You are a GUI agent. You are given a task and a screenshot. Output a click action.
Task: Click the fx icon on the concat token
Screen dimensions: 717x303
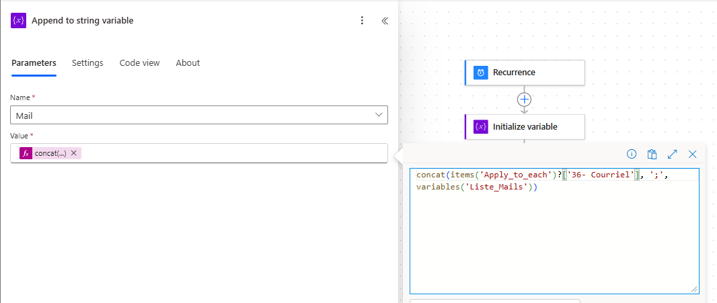click(26, 154)
